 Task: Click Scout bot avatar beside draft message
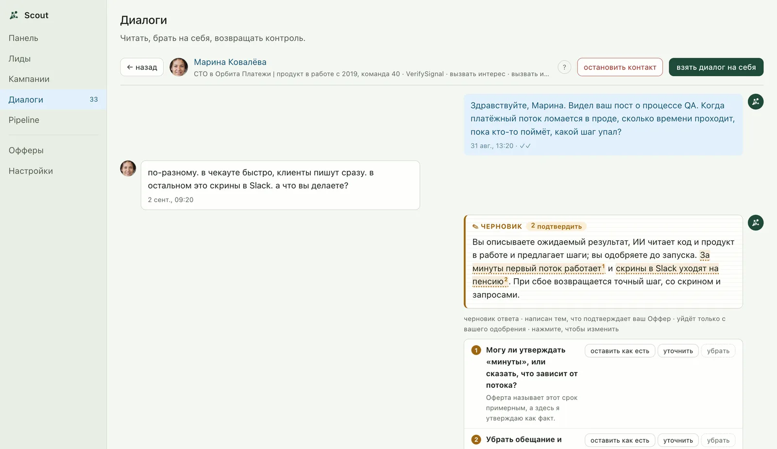[756, 223]
